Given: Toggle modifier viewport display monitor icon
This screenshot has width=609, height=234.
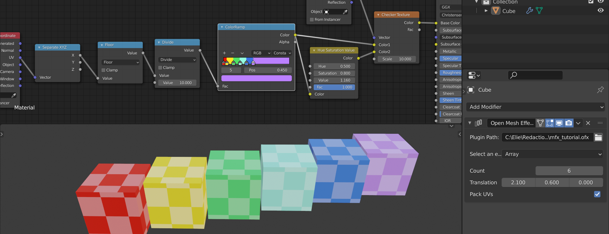Looking at the screenshot, I should click(x=559, y=123).
